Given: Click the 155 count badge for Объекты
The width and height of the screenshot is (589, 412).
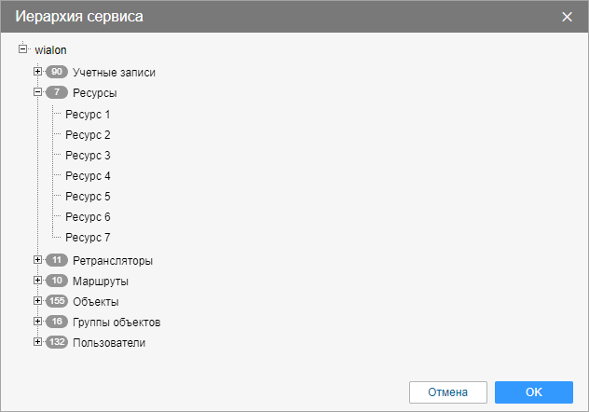Looking at the screenshot, I should click(x=57, y=301).
